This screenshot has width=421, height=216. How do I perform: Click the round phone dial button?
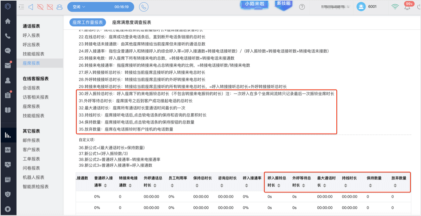(144, 7)
